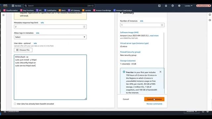Open the account user menu
The height and width of the screenshot is (119, 212).
(x=203, y=6)
